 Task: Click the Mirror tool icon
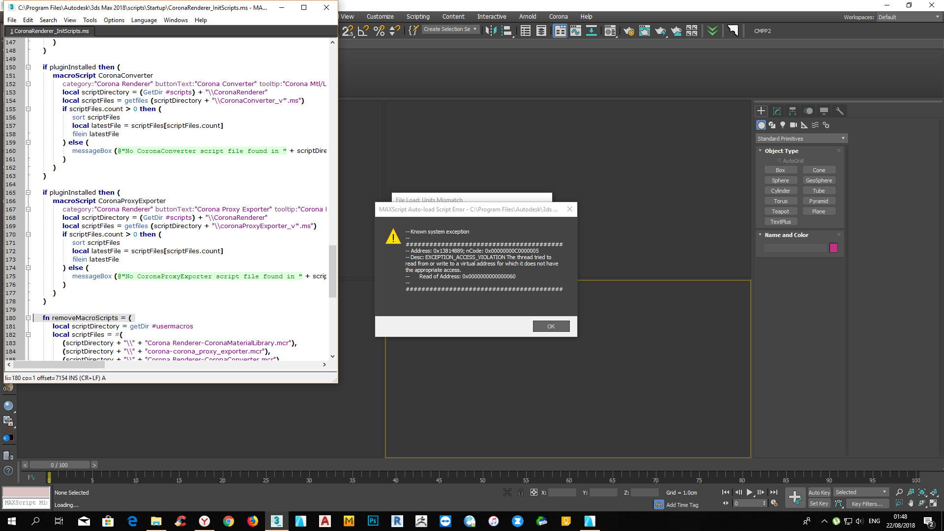[x=491, y=31]
